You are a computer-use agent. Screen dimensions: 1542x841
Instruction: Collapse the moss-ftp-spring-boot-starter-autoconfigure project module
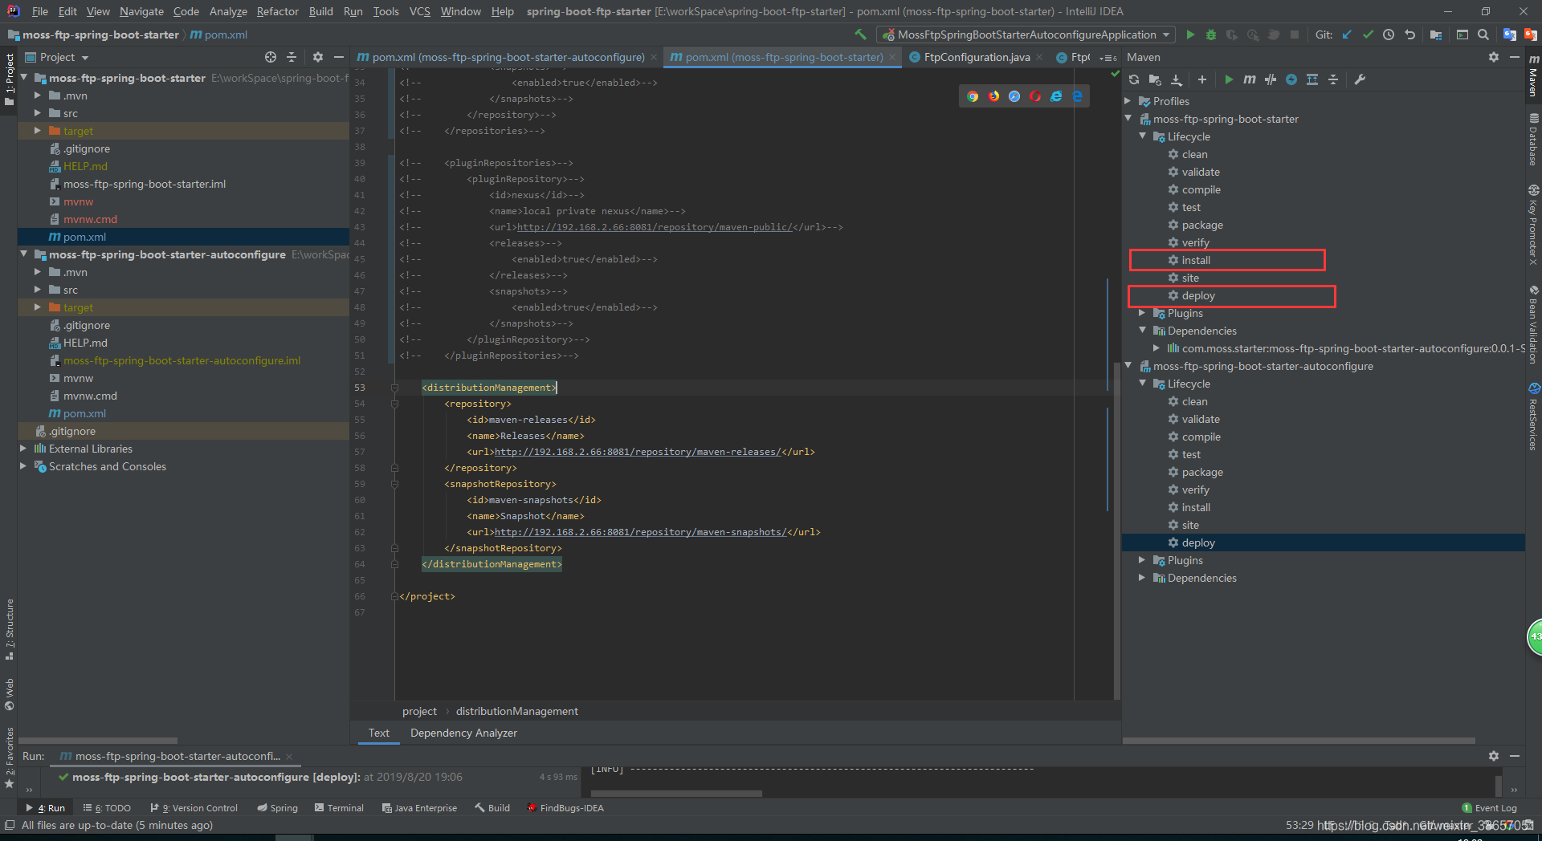pyautogui.click(x=23, y=254)
